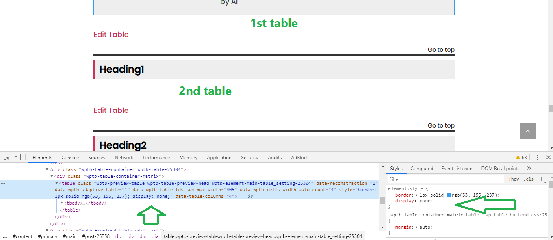This screenshot has width=553, height=240.
Task: Open the Memory tab
Action: (189, 158)
